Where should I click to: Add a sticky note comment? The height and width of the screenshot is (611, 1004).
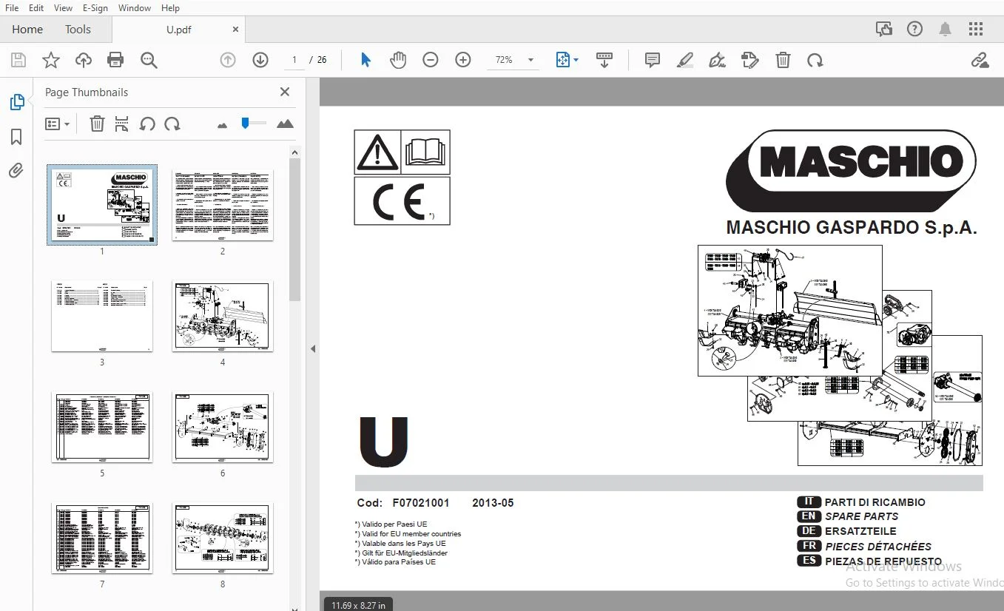pos(653,60)
